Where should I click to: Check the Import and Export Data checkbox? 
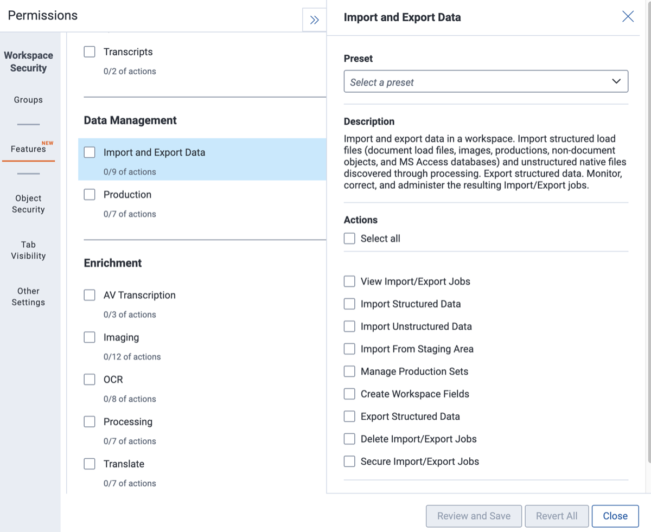pos(90,152)
